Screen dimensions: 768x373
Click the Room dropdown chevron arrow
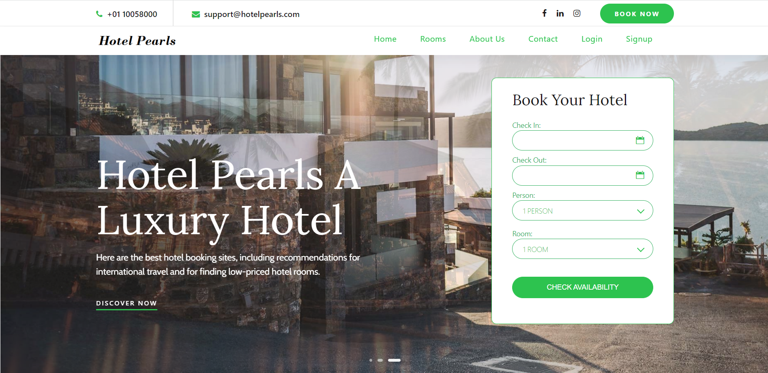(641, 250)
